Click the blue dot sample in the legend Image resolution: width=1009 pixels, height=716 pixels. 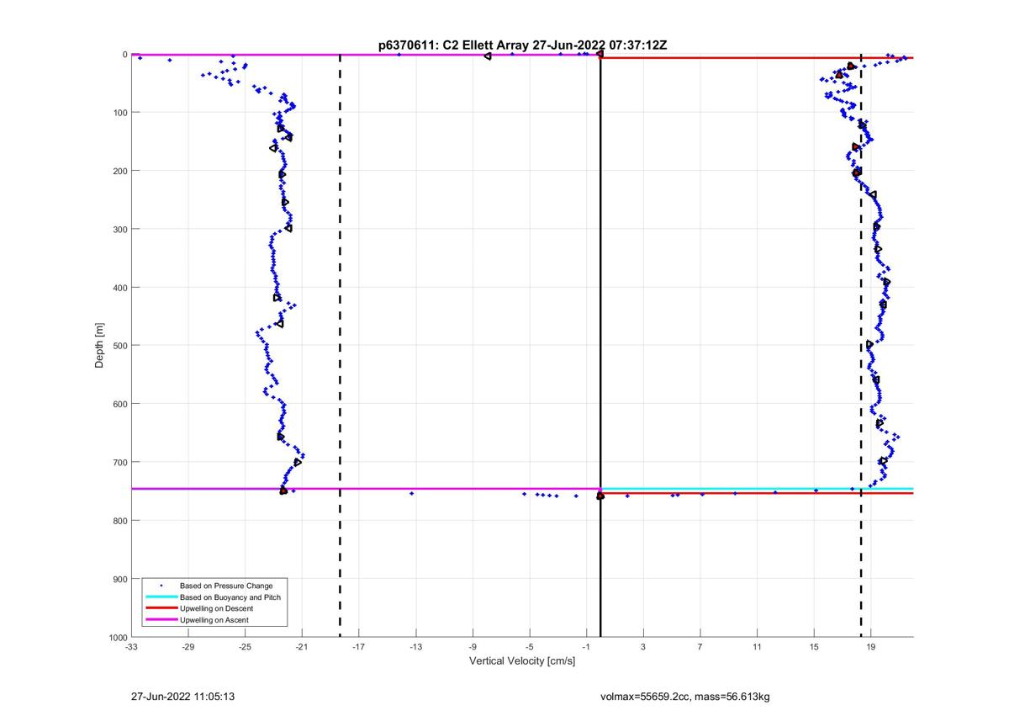160,585
